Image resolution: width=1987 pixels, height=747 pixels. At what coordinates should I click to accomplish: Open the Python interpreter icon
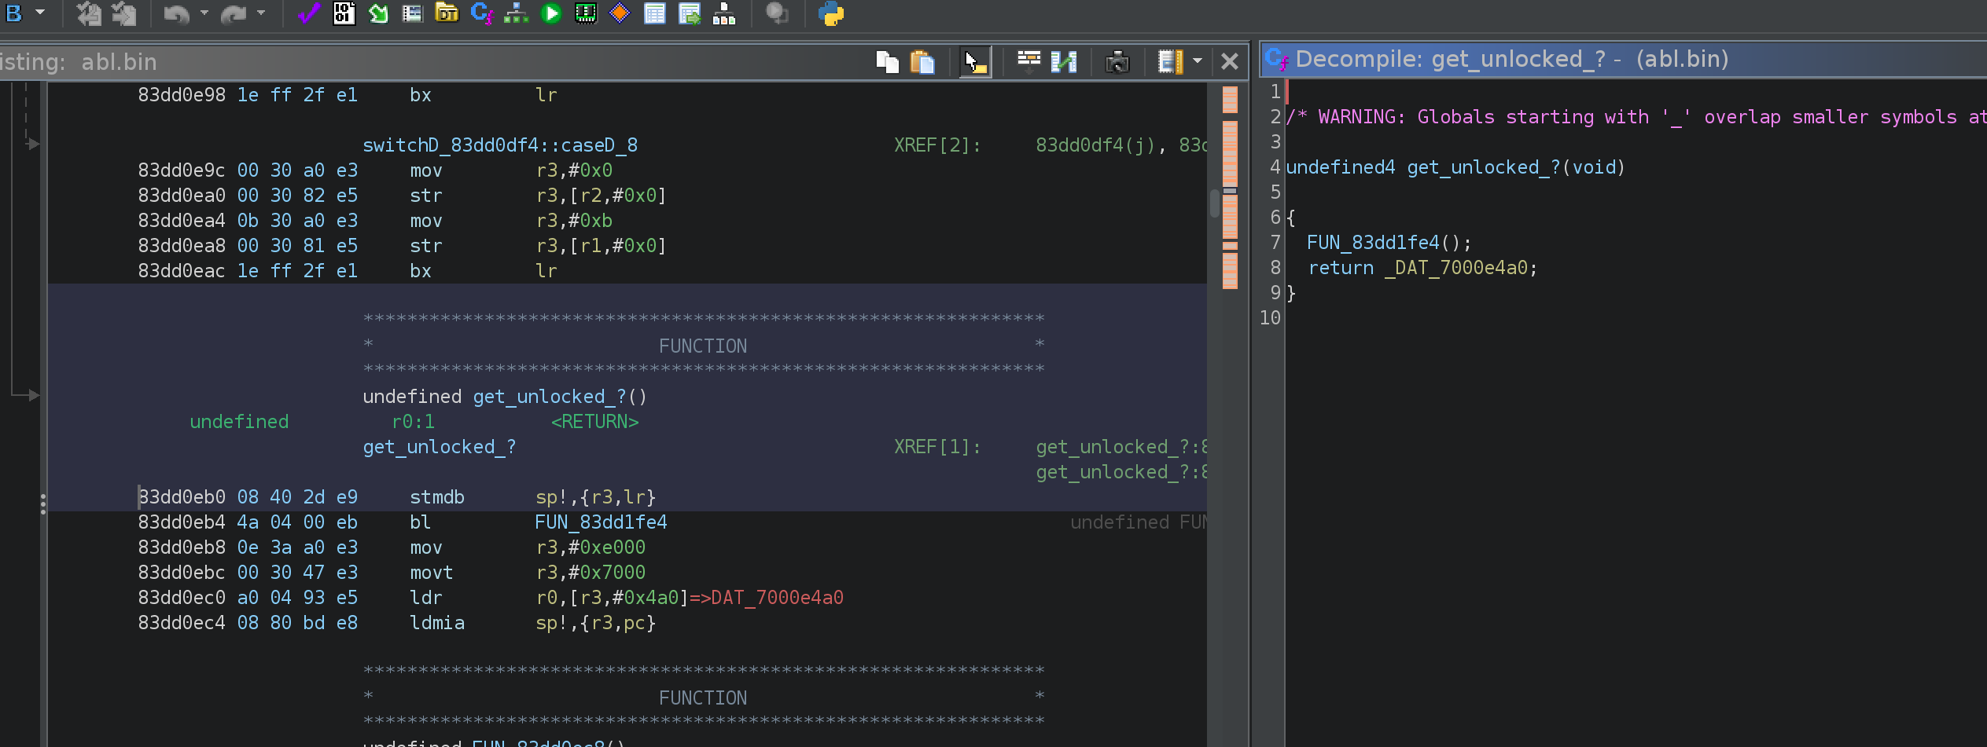(831, 13)
